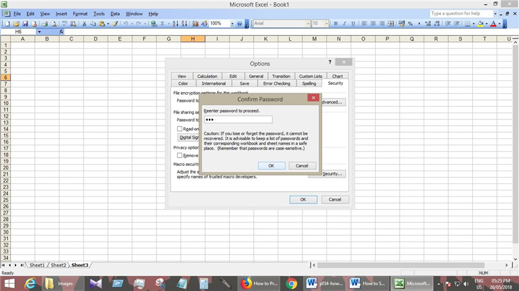Open Print Preview from the toolbar
Viewport: 519px width, 291px height.
[x=53, y=23]
